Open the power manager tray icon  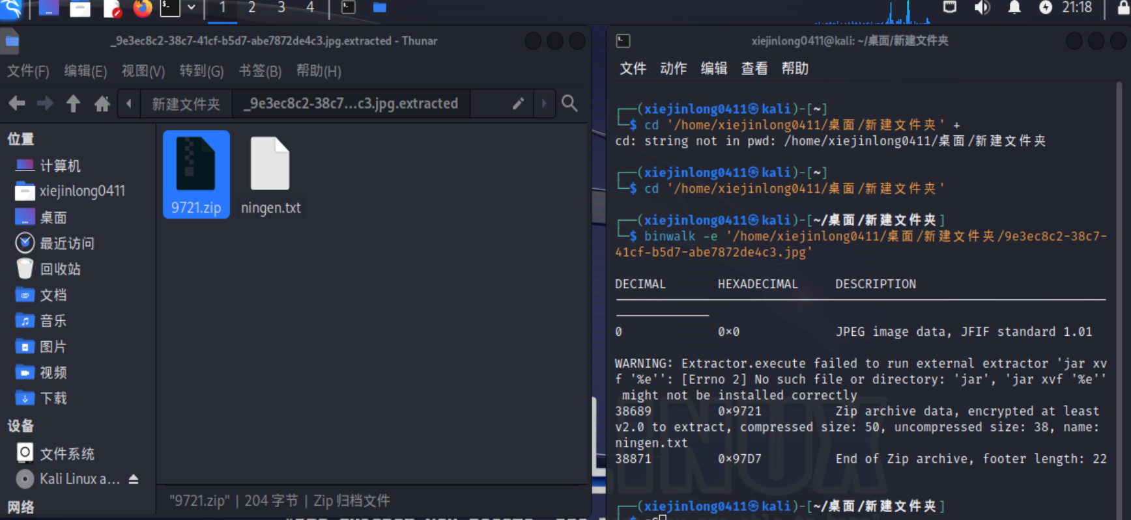point(1045,8)
